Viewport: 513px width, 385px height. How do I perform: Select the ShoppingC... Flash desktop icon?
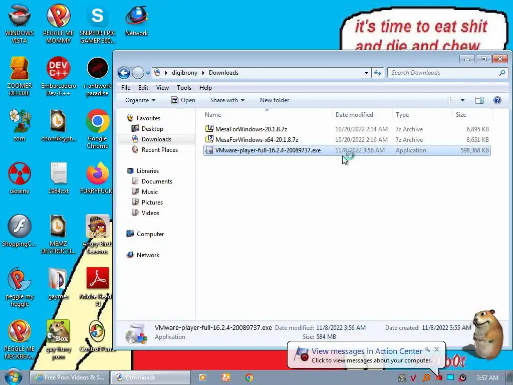20,231
